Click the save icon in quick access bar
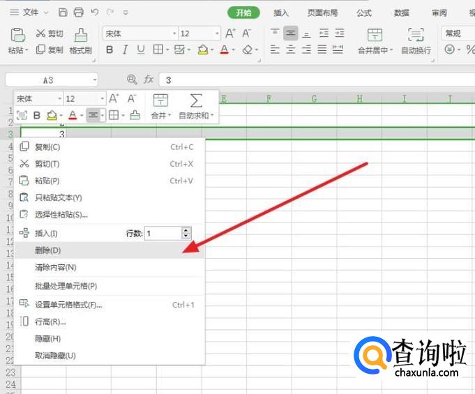 [63, 13]
